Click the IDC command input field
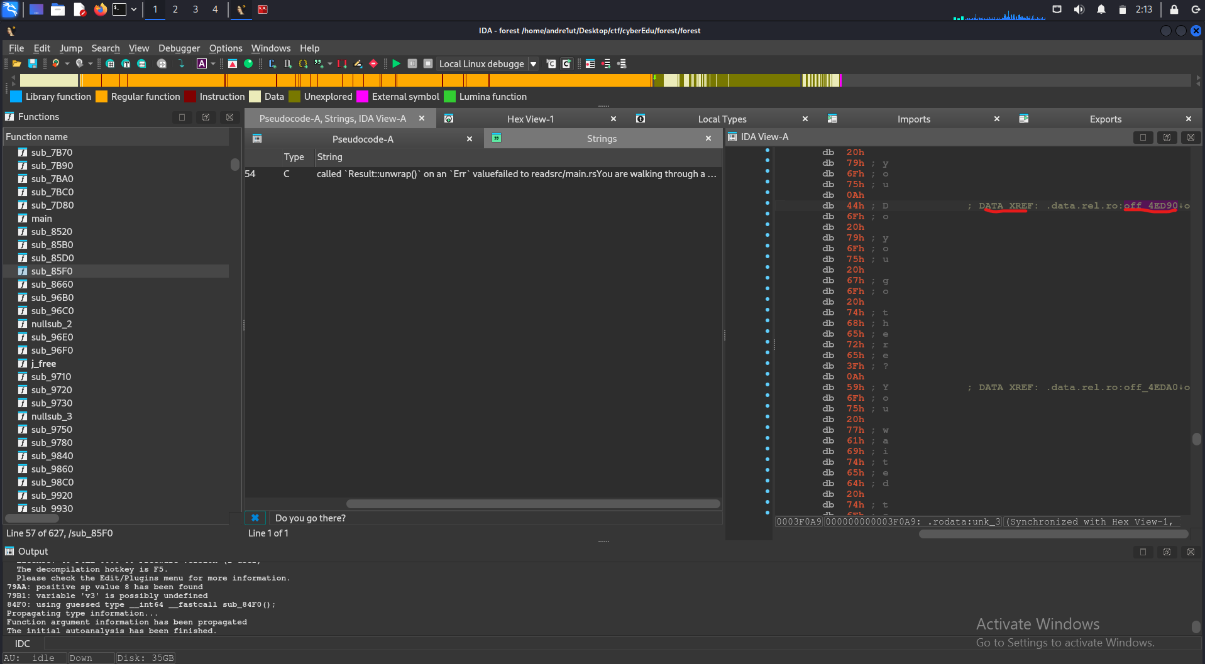Viewport: 1205px width, 664px height. (622, 643)
